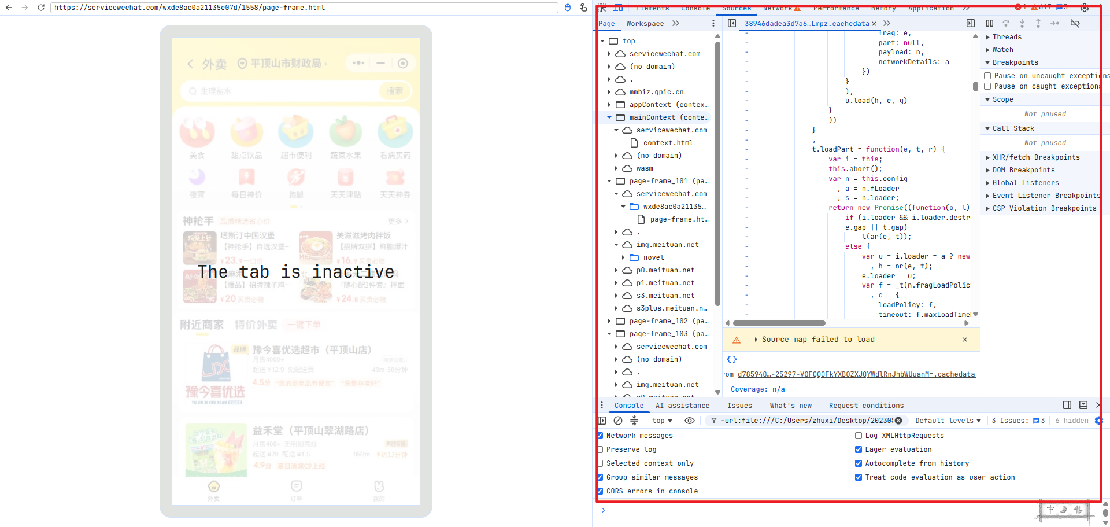The image size is (1110, 527).
Task: Open the Issues drawer tab
Action: [739, 406]
